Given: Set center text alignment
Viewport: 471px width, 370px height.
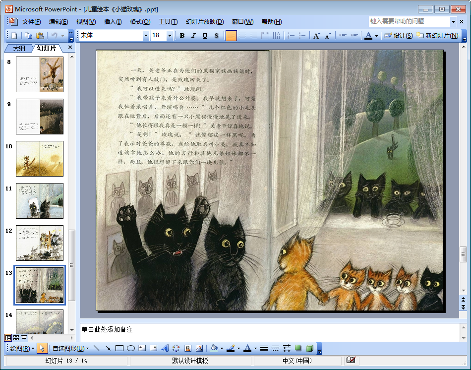Looking at the screenshot, I should click(242, 36).
